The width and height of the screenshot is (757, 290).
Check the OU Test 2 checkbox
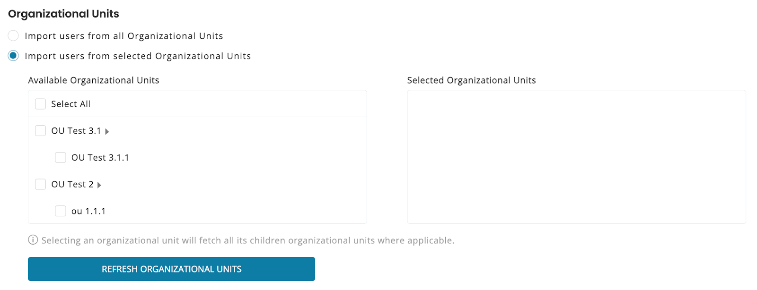pos(41,184)
